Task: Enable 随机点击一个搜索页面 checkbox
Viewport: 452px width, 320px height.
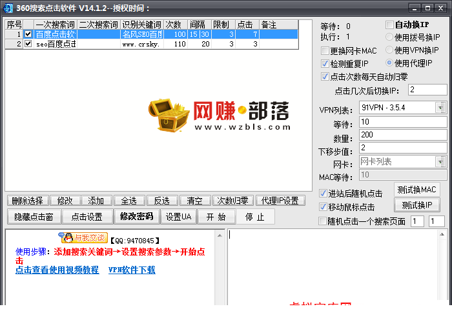Action: (322, 221)
